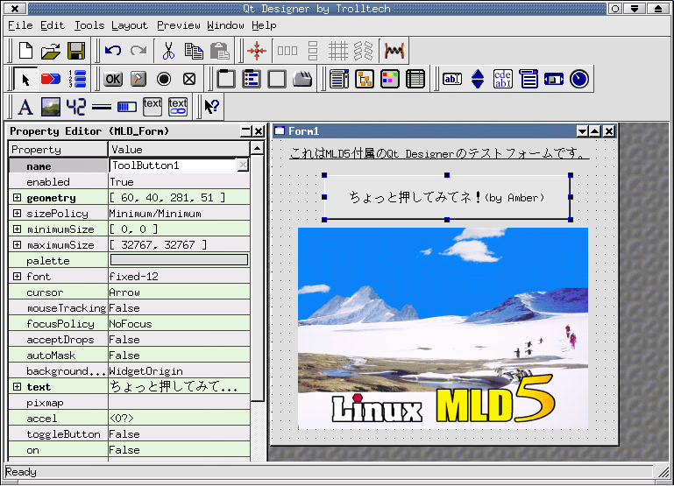Expand the minimumSize property
This screenshot has height=486, width=674.
click(x=17, y=229)
